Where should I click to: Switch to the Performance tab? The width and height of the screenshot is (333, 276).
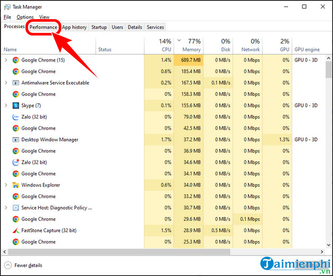pyautogui.click(x=43, y=27)
